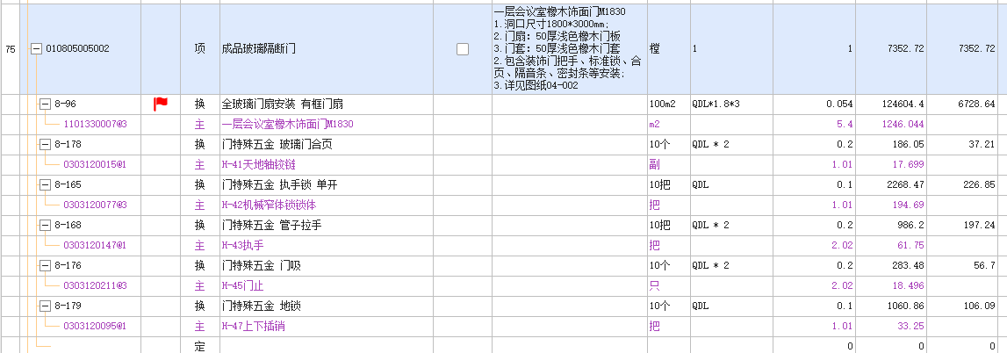This screenshot has width=1007, height=353.
Task: Select the purple 一层会议室橡木饰面门M1830 material name
Action: 287,125
